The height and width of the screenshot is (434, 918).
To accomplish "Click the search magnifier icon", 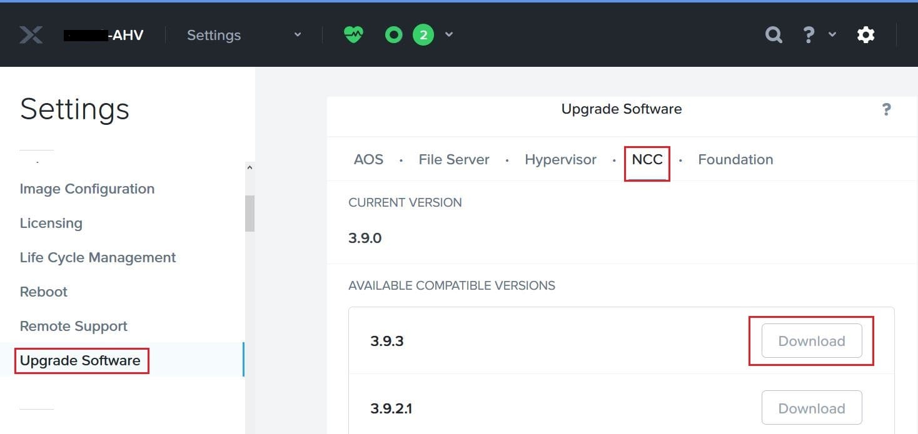I will (774, 35).
